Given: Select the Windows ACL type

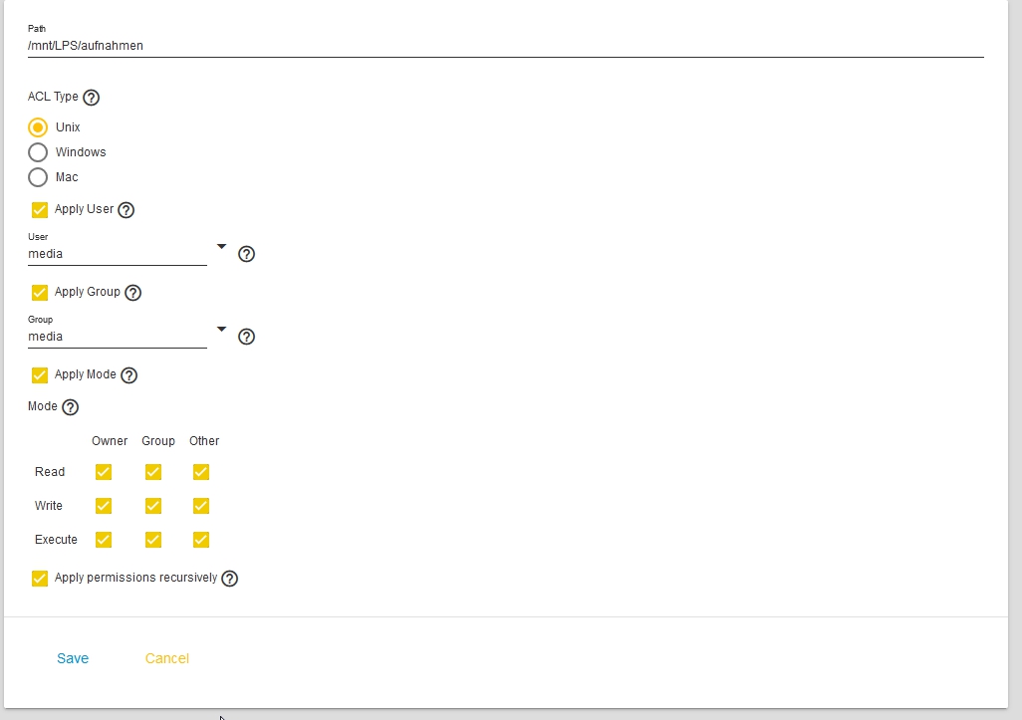Looking at the screenshot, I should pyautogui.click(x=38, y=152).
